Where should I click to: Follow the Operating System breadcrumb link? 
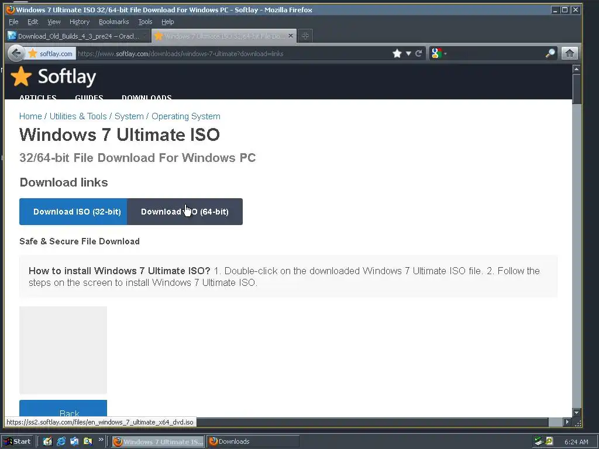click(186, 116)
